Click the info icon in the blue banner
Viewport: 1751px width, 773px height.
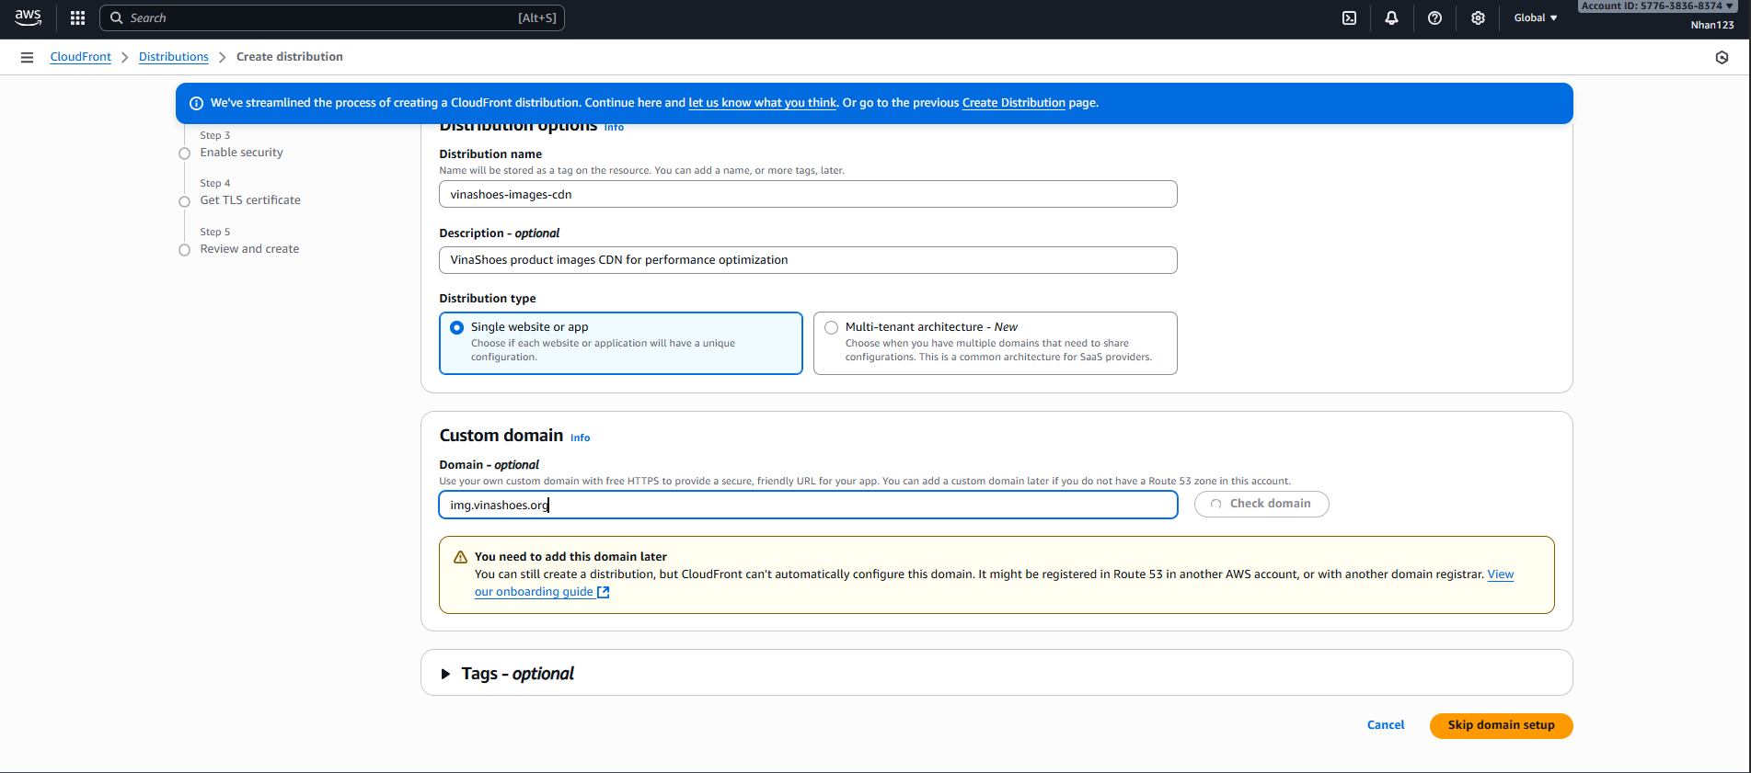[196, 103]
